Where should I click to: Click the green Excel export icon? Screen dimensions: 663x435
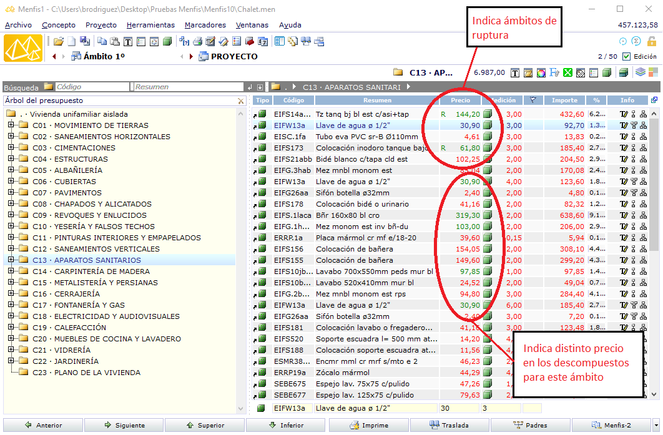coord(567,73)
